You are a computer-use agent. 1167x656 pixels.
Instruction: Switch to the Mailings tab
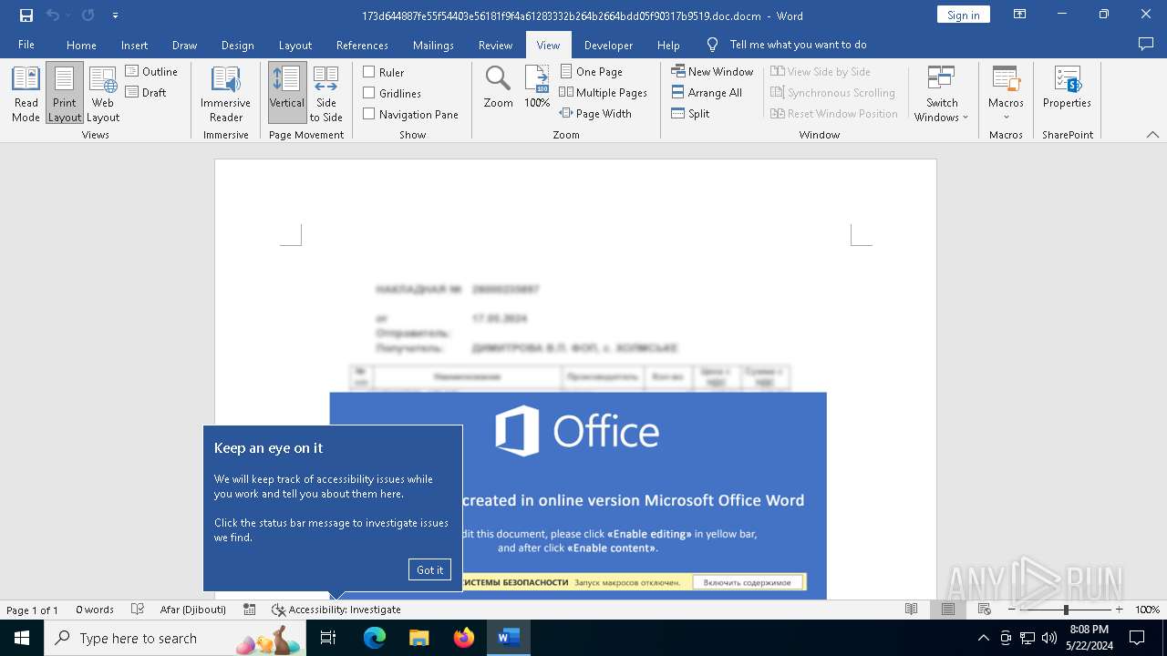[x=433, y=45]
